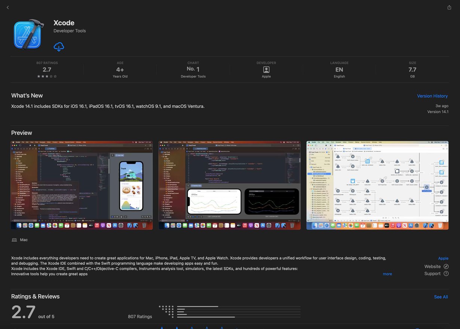Open the Version History
The image size is (460, 329).
[x=432, y=96]
